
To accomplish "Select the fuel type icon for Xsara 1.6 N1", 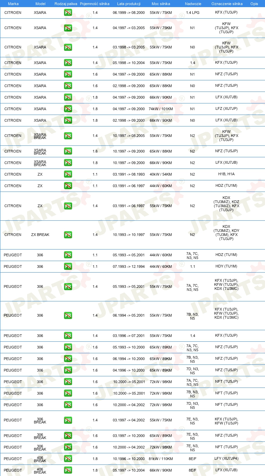I will point(68,74).
